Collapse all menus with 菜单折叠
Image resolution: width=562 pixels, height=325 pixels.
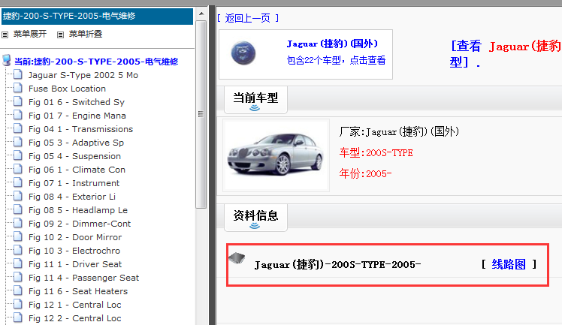coord(86,34)
